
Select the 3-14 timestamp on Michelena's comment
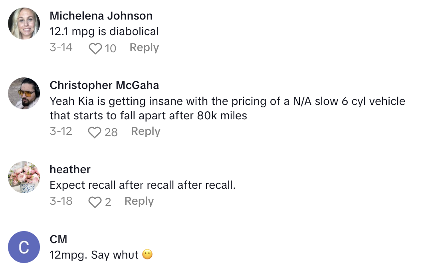tap(61, 47)
